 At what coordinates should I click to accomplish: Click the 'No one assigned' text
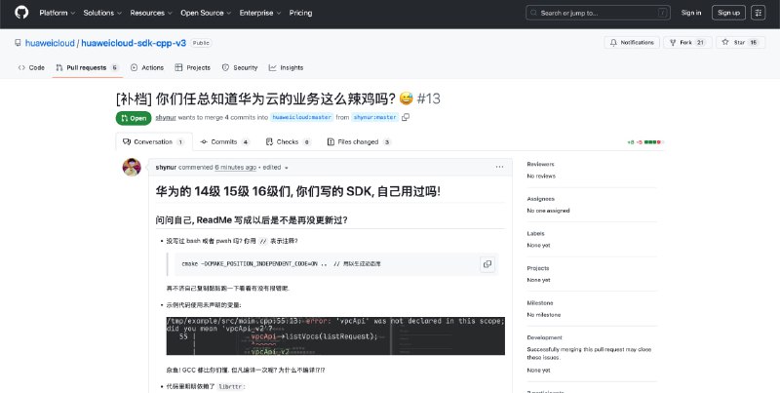point(548,211)
